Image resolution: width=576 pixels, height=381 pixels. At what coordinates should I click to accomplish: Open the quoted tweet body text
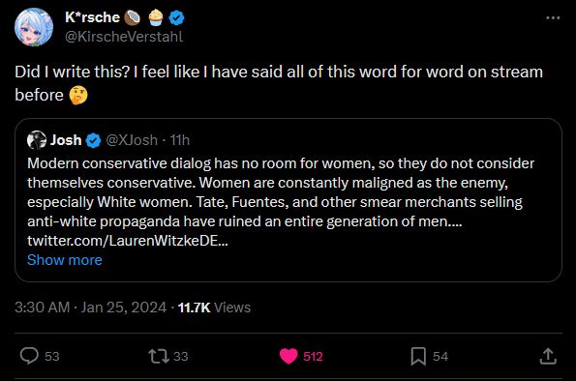click(x=281, y=192)
